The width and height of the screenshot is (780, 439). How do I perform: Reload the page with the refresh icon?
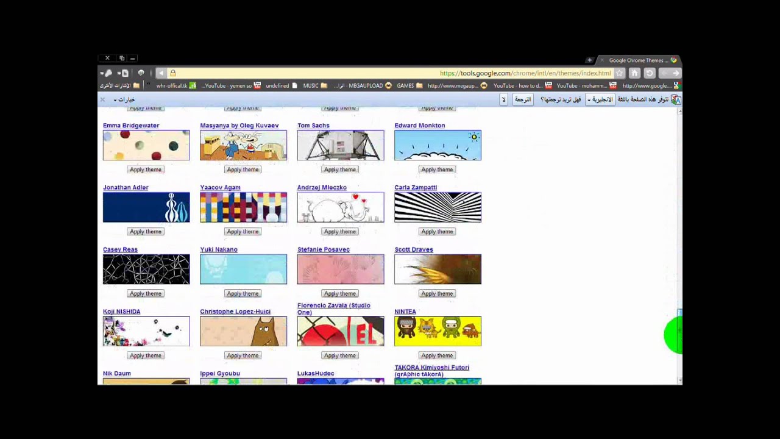click(x=650, y=73)
